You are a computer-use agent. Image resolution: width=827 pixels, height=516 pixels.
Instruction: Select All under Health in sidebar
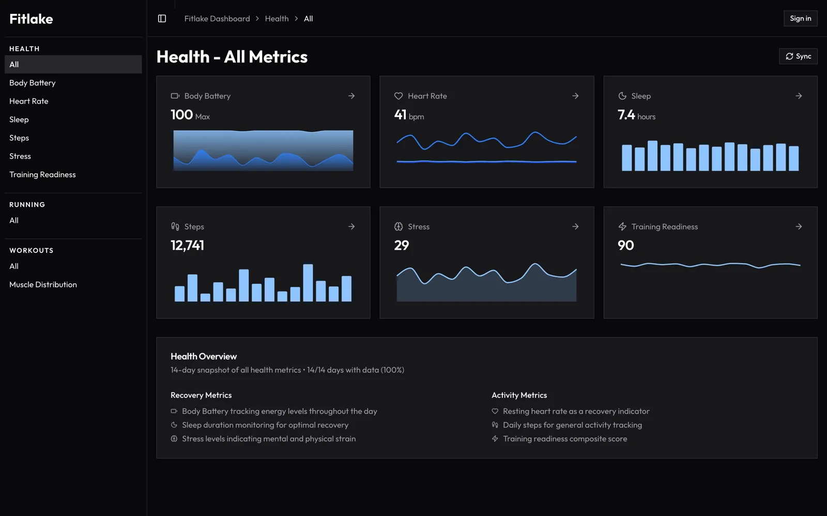point(73,64)
